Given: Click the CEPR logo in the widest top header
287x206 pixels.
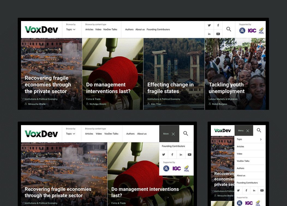Looking at the screenshot, I should 242,31.
